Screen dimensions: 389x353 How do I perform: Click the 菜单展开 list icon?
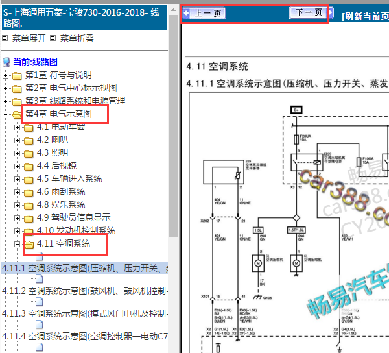(x=5, y=38)
